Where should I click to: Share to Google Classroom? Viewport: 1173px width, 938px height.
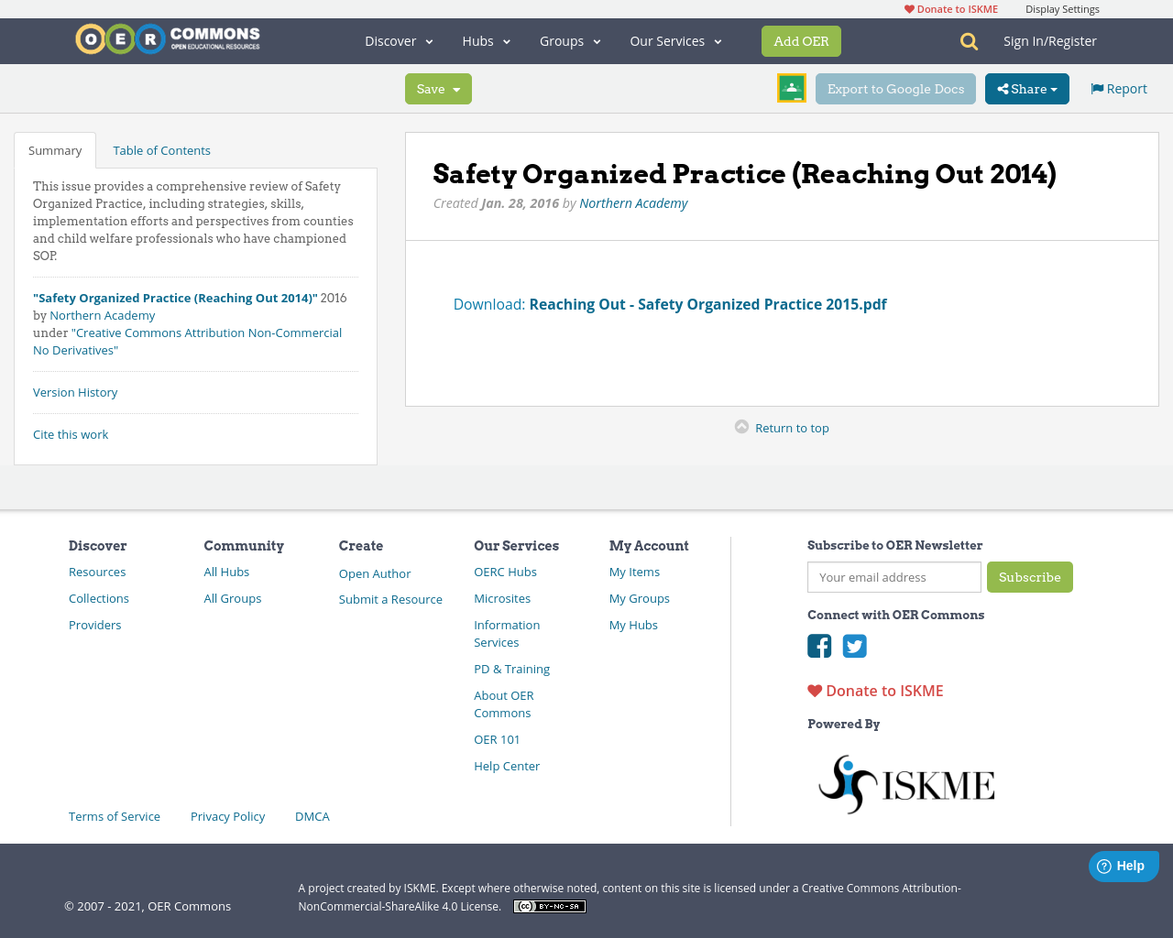coord(791,88)
